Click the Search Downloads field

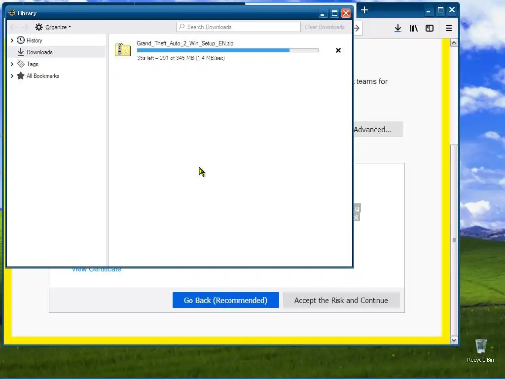tap(238, 27)
